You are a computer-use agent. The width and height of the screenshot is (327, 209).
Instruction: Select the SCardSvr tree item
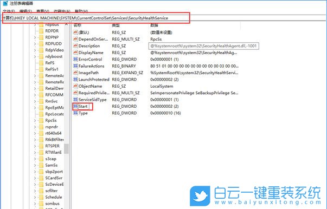pyautogui.click(x=54, y=178)
